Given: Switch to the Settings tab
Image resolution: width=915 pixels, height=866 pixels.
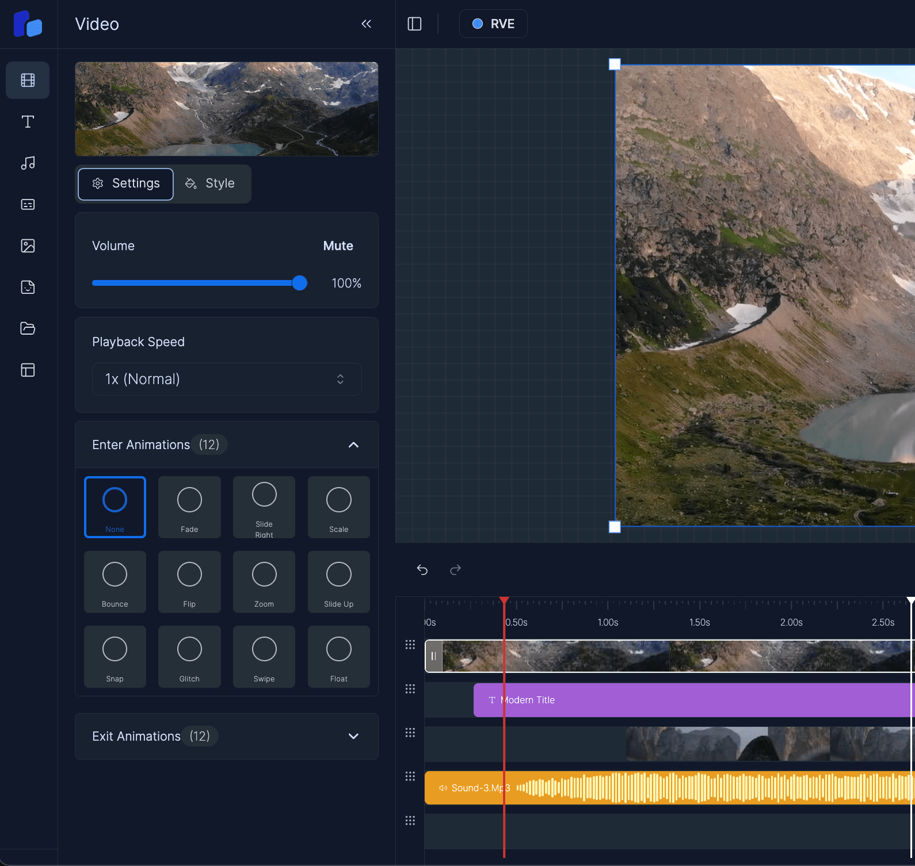Looking at the screenshot, I should click(125, 183).
